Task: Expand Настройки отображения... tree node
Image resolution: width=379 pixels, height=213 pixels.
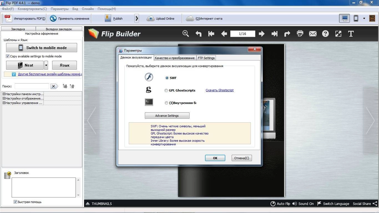Action: click(4, 98)
